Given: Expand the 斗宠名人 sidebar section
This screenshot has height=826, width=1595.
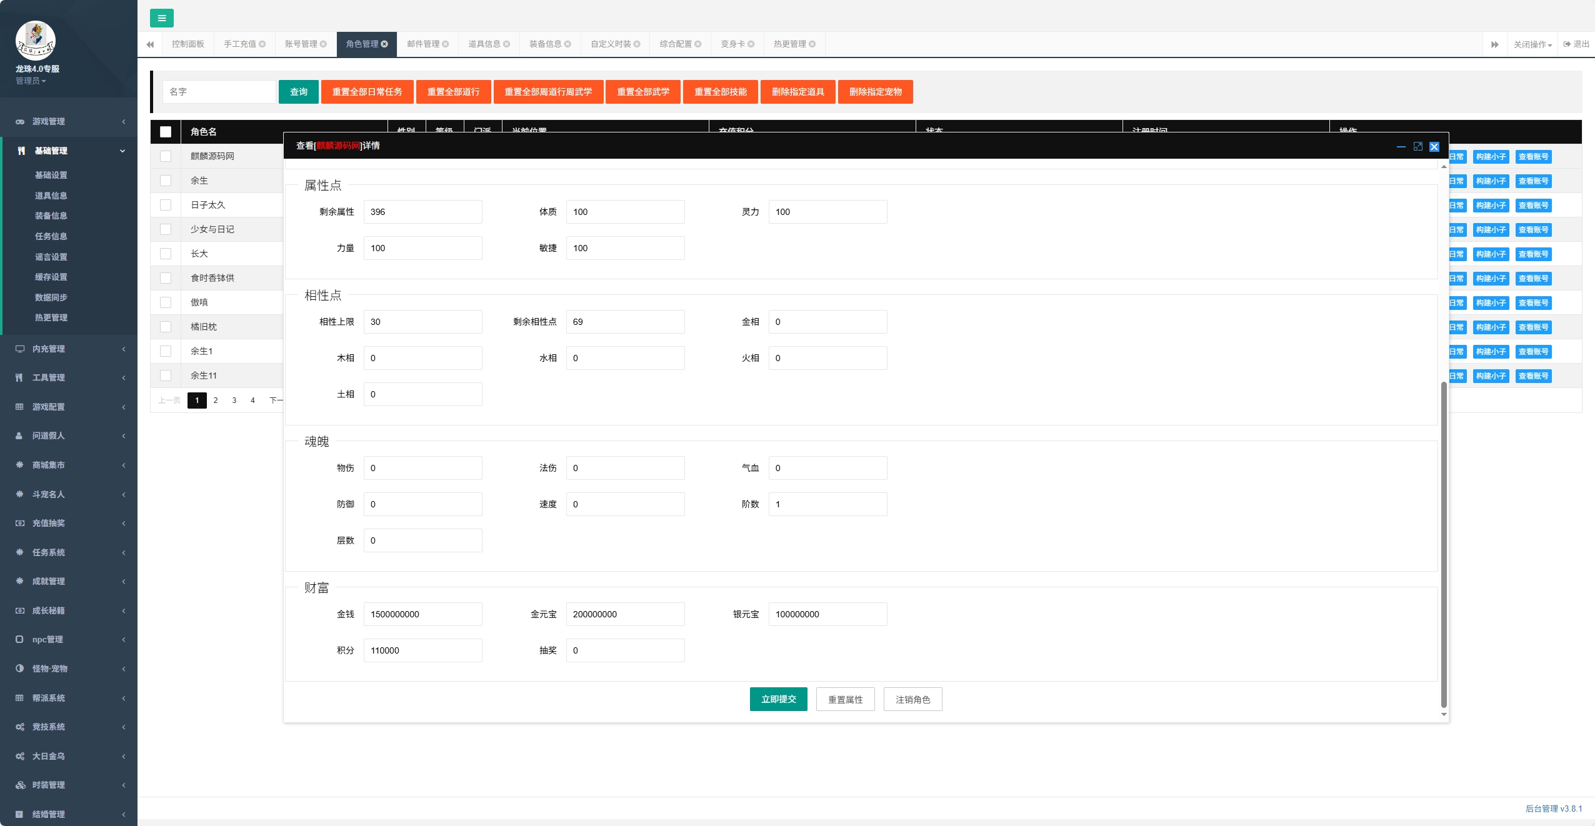Looking at the screenshot, I should [x=69, y=494].
